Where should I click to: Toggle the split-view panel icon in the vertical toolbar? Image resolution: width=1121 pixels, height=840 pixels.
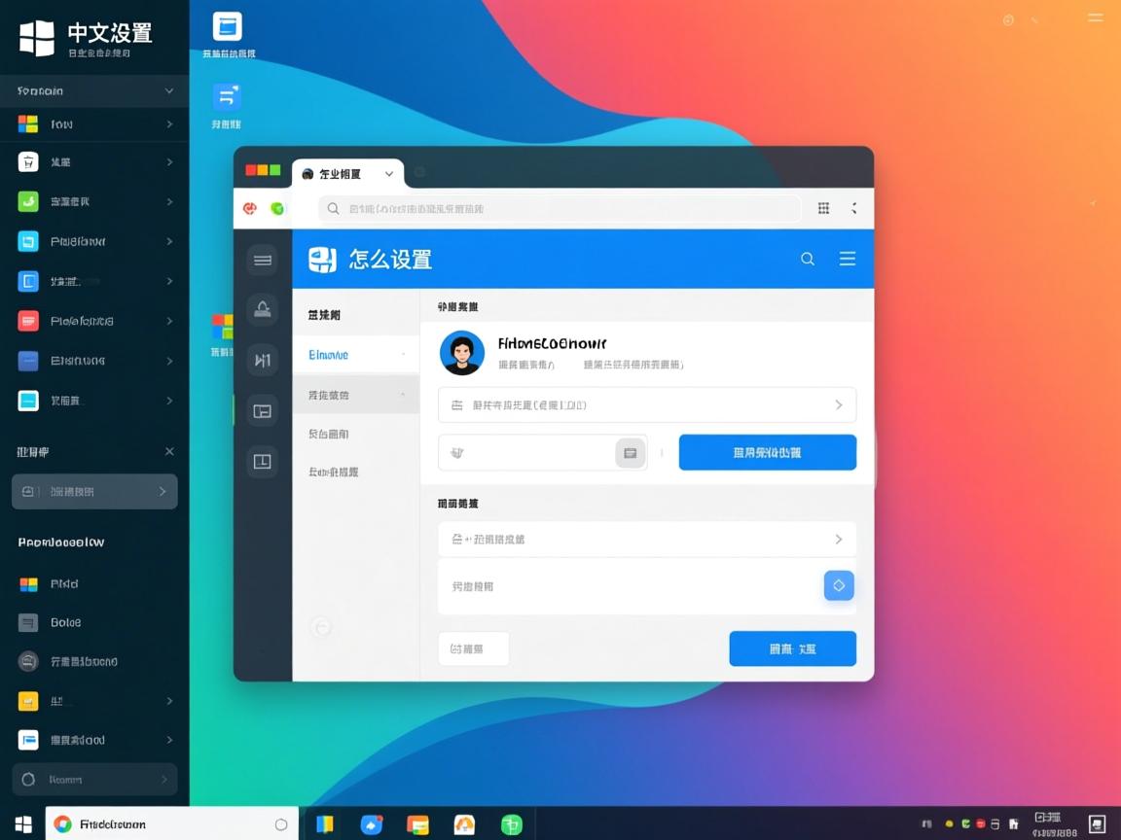coord(262,410)
